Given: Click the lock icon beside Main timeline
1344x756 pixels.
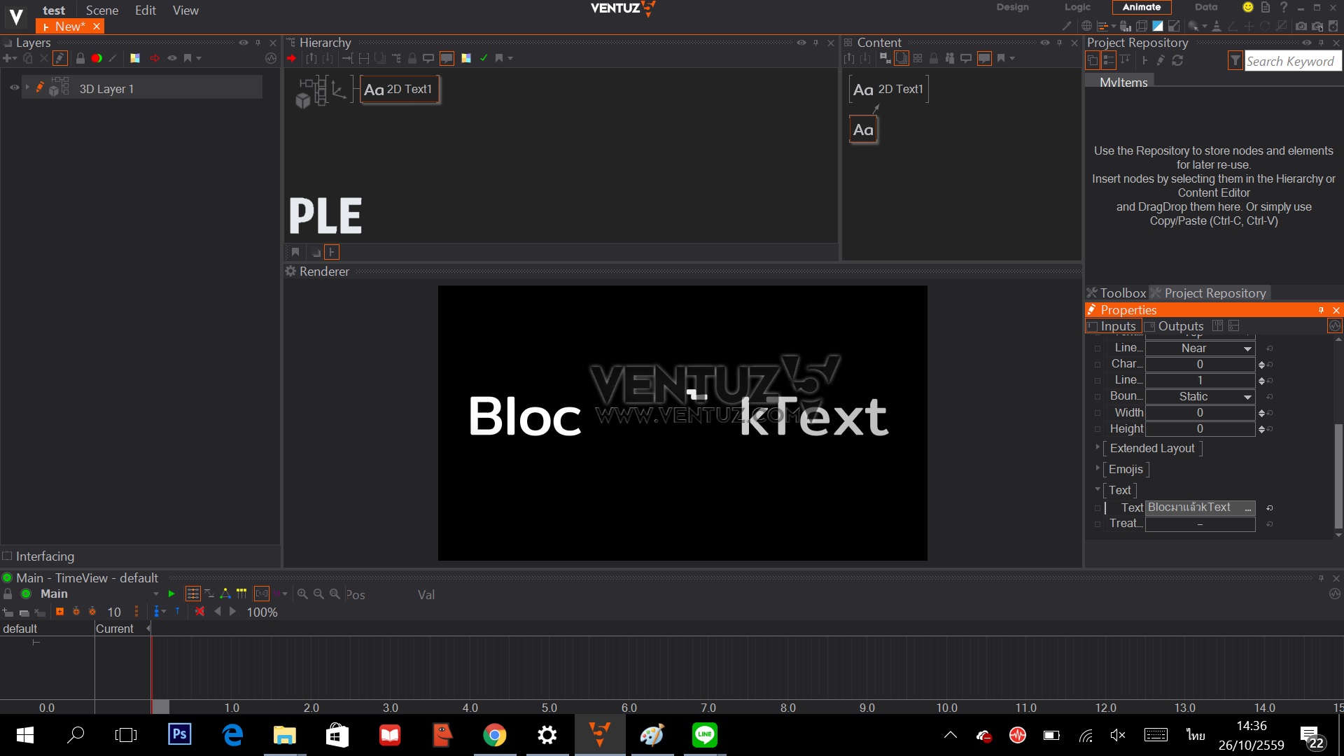Looking at the screenshot, I should tap(8, 594).
